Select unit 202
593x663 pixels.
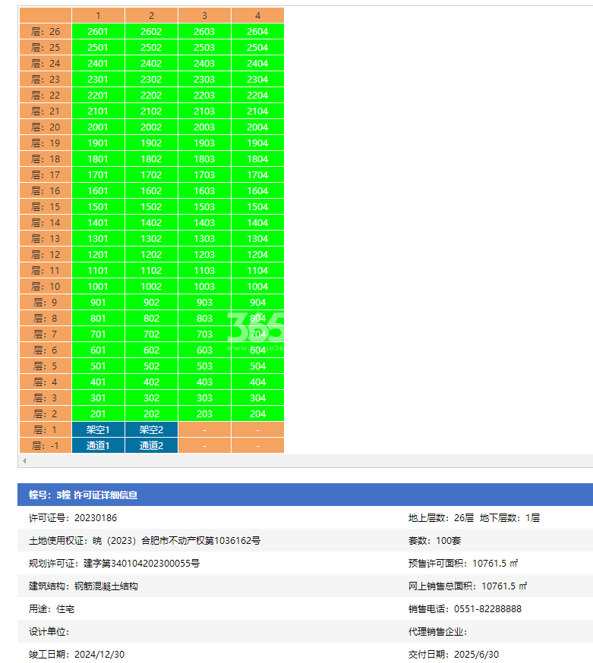pos(152,414)
